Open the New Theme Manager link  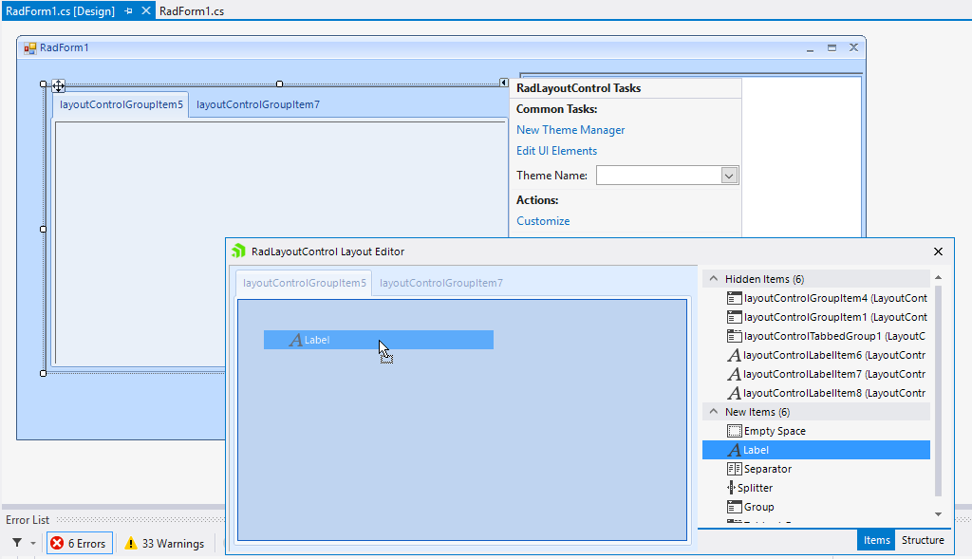(x=570, y=130)
